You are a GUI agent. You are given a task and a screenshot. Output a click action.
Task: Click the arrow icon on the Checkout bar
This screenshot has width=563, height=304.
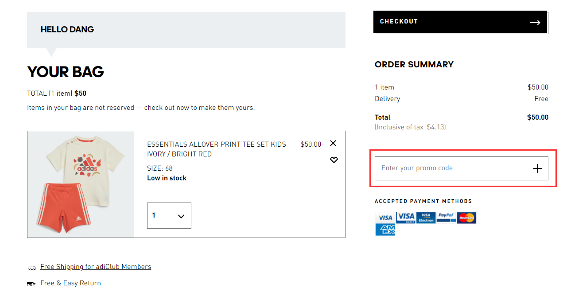(x=535, y=23)
